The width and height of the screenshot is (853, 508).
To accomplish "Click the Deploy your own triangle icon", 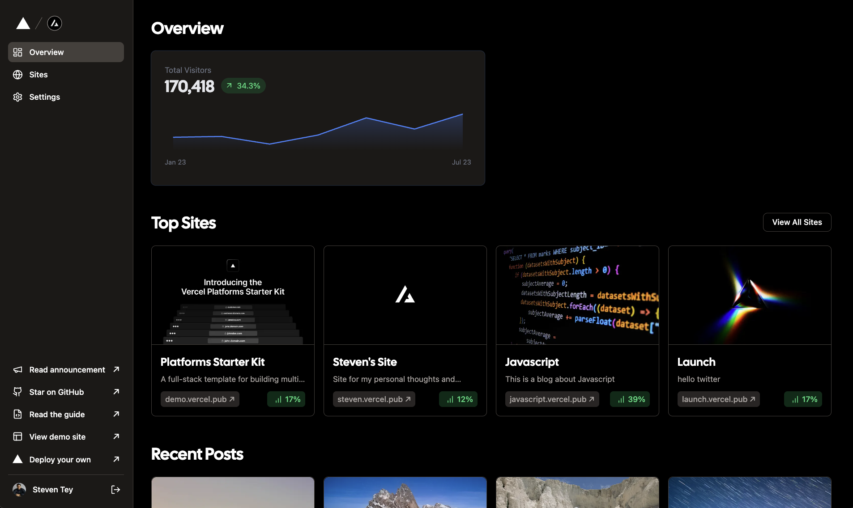I will pyautogui.click(x=17, y=459).
